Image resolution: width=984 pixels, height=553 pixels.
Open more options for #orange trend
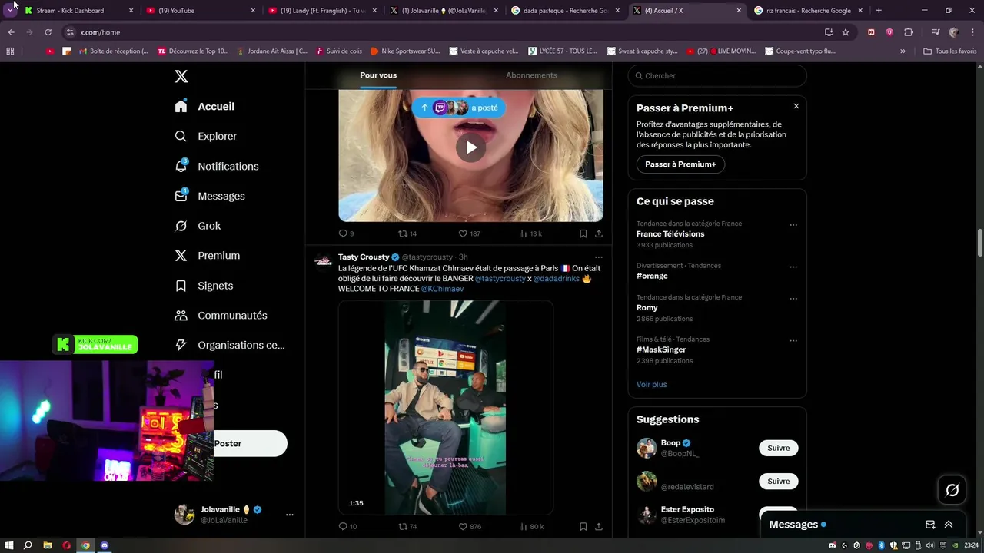pyautogui.click(x=793, y=267)
